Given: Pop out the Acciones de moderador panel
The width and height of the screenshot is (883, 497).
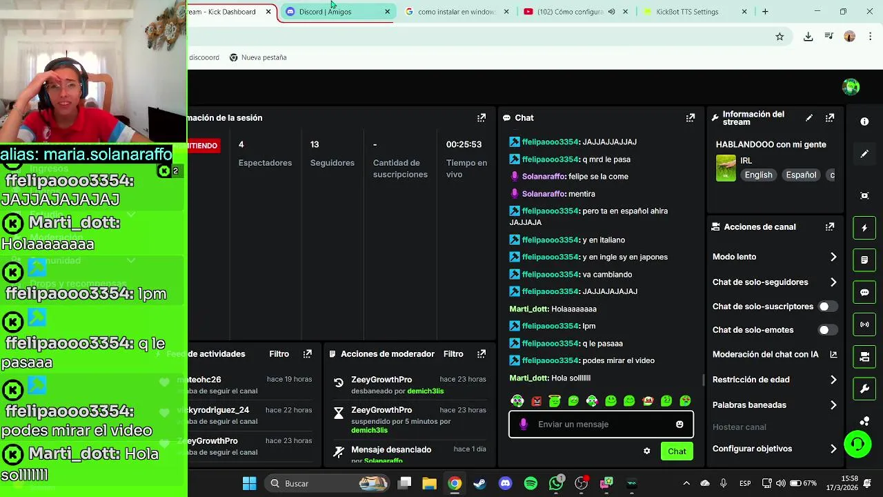Looking at the screenshot, I should click(x=482, y=354).
